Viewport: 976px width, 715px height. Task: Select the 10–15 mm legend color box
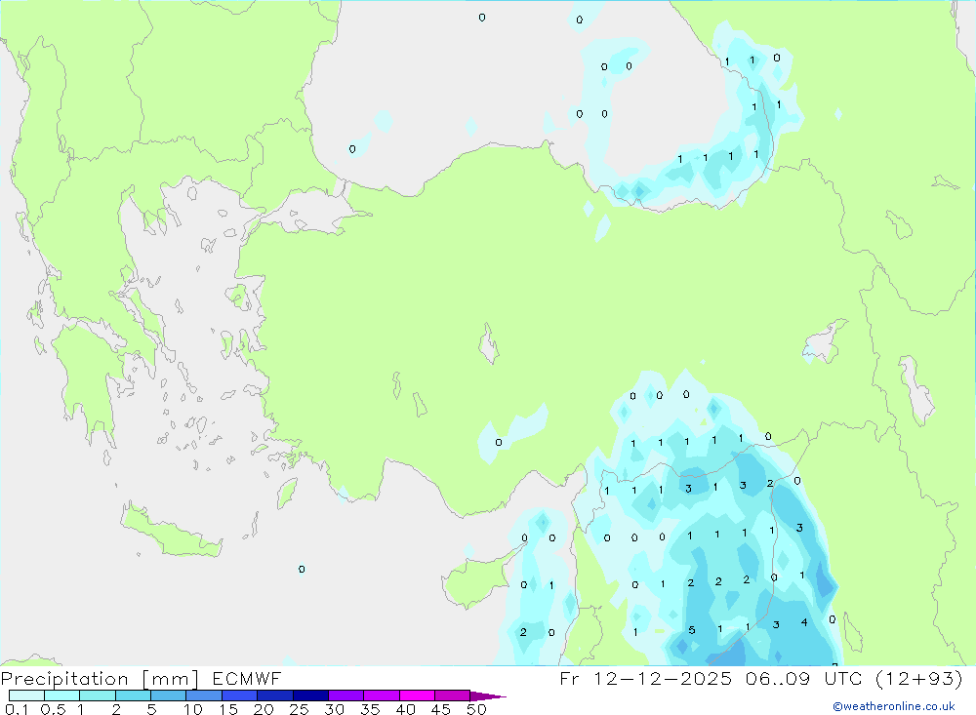pos(204,695)
